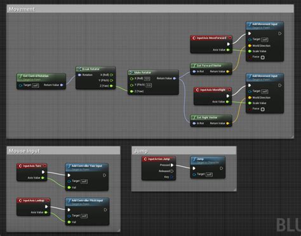Click Add Controller Yaw Input's execution input pin
This screenshot has height=236, width=301.
(x=69, y=175)
